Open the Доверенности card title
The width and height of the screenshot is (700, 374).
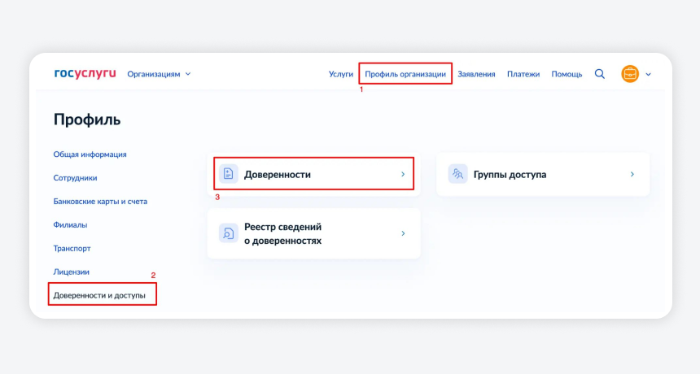click(x=278, y=174)
